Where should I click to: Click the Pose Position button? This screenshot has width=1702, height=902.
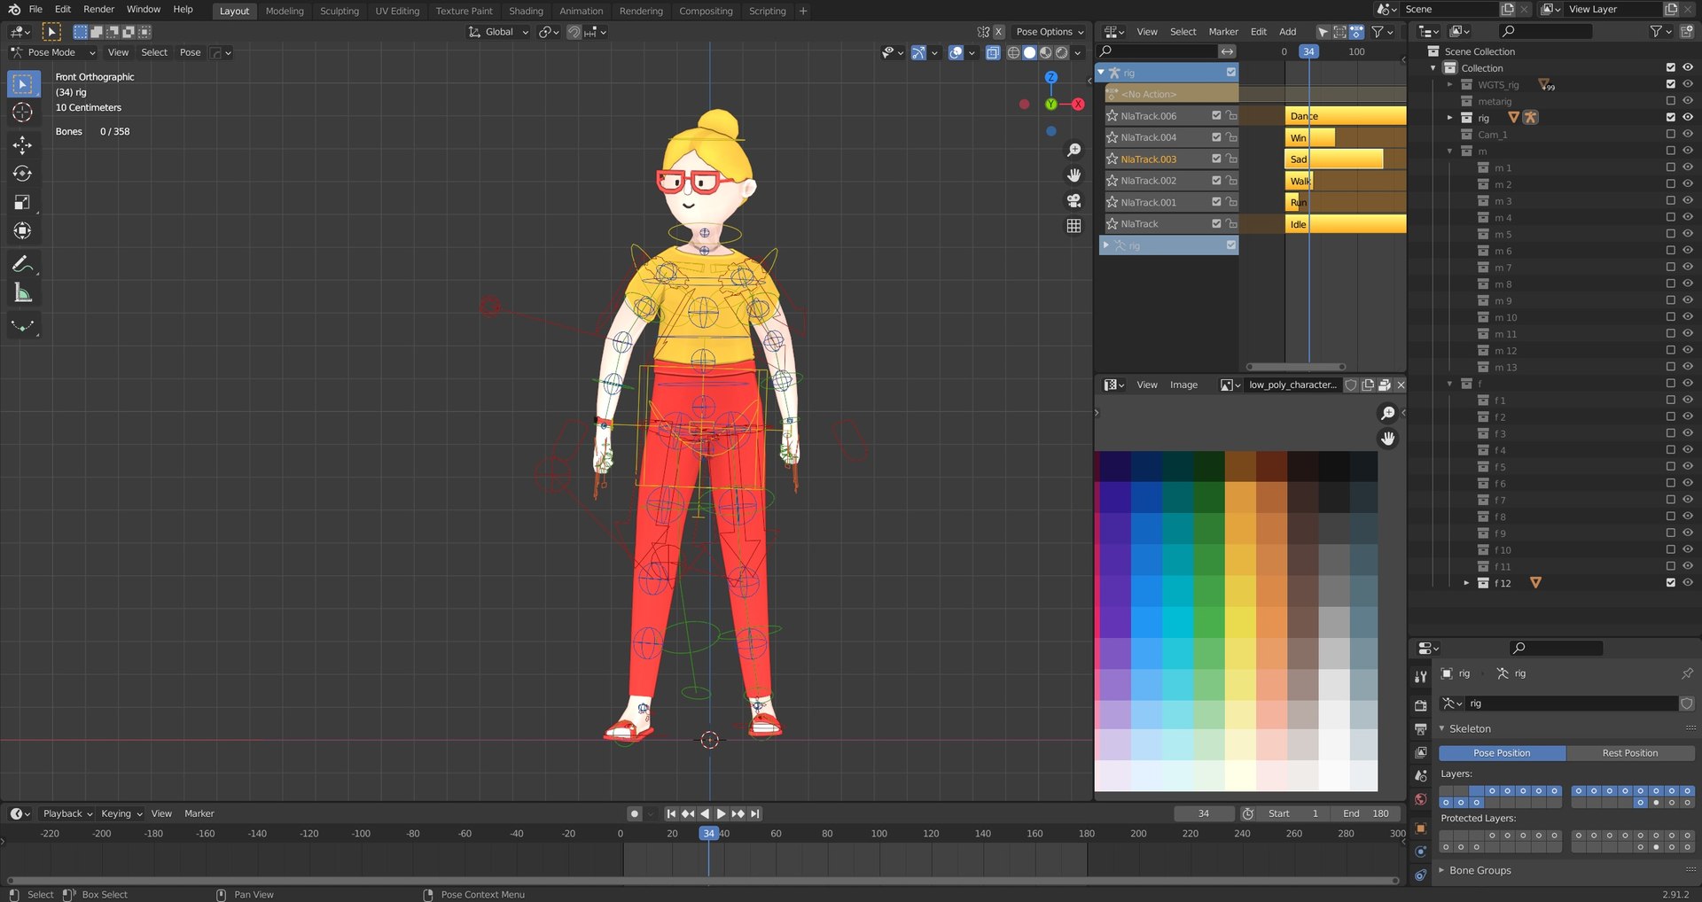pyautogui.click(x=1502, y=753)
